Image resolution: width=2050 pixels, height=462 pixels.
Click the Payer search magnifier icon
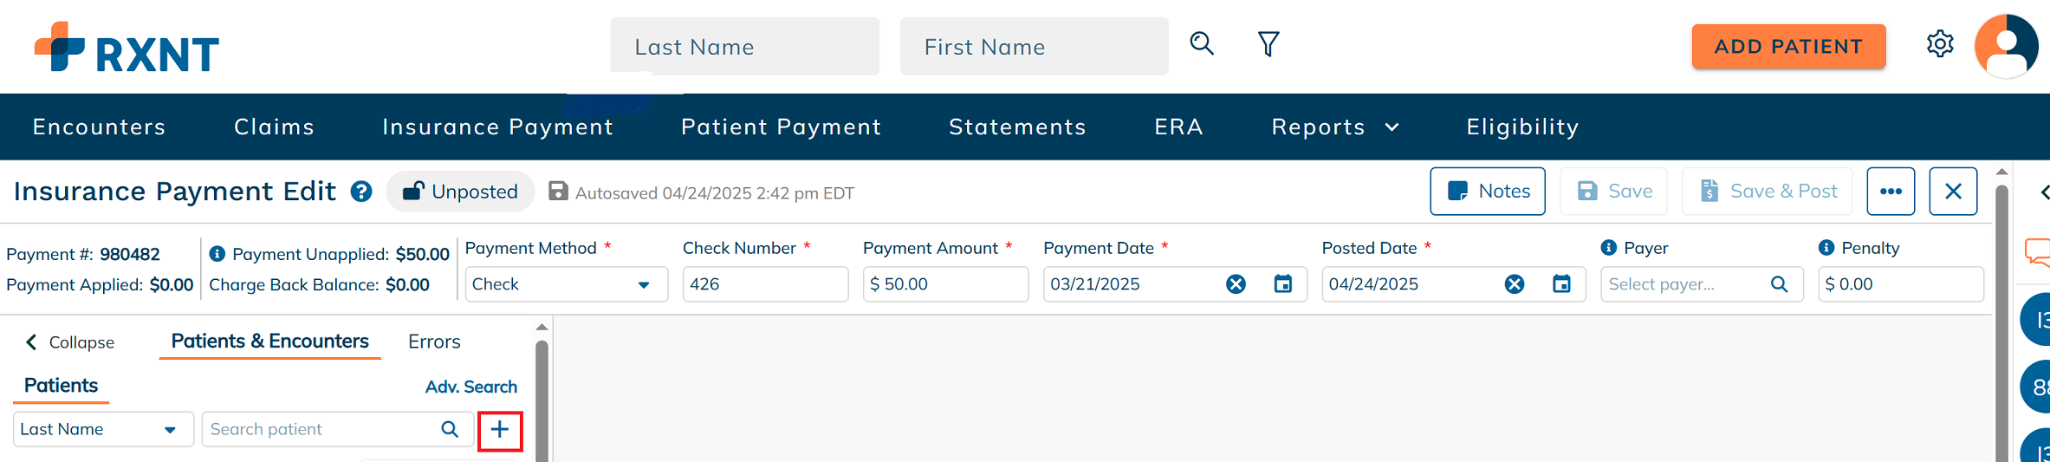click(x=1780, y=284)
